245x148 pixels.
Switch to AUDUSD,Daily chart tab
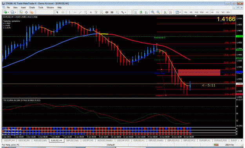[x=40, y=140]
